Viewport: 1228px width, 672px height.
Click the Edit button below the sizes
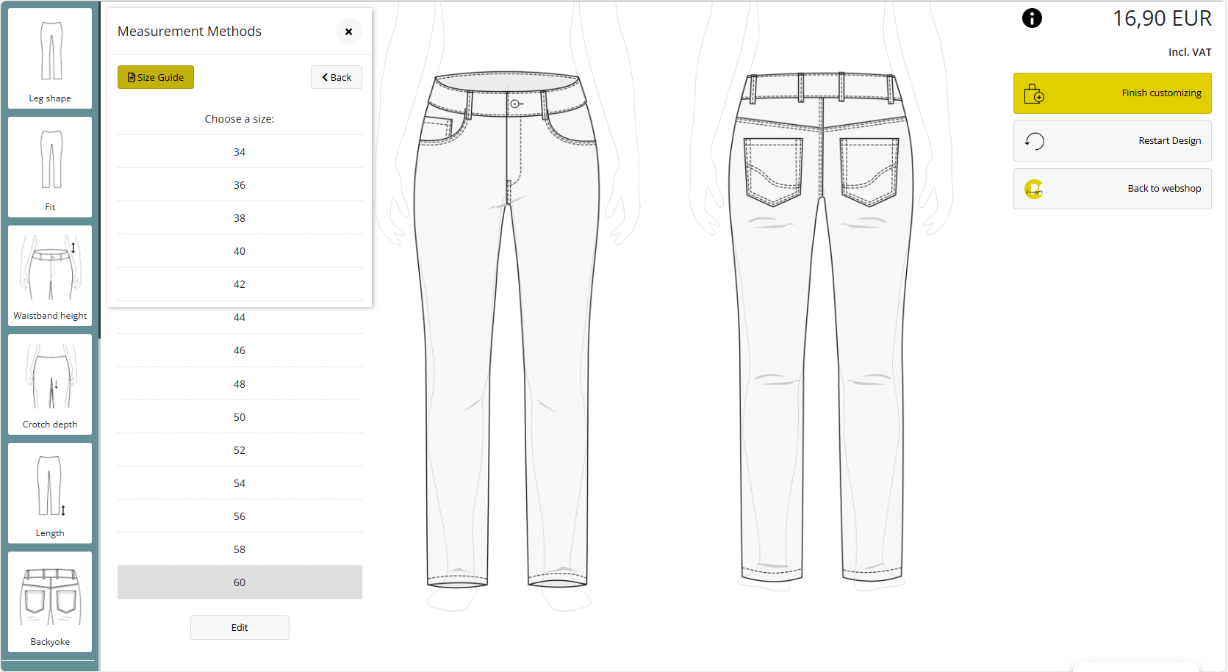tap(240, 627)
